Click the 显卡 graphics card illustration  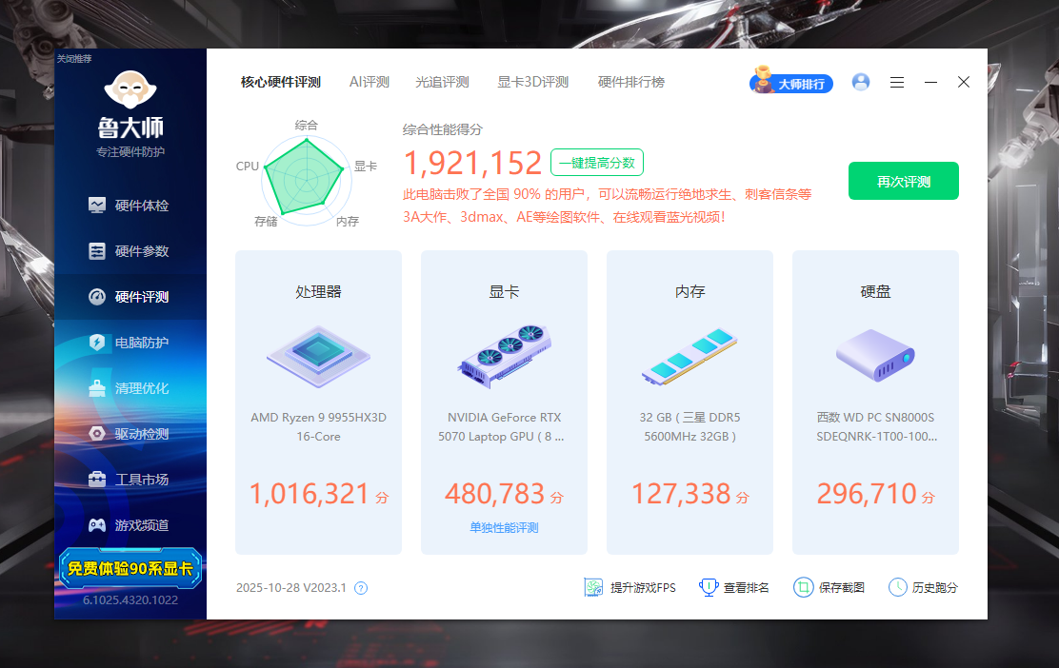[x=504, y=356]
